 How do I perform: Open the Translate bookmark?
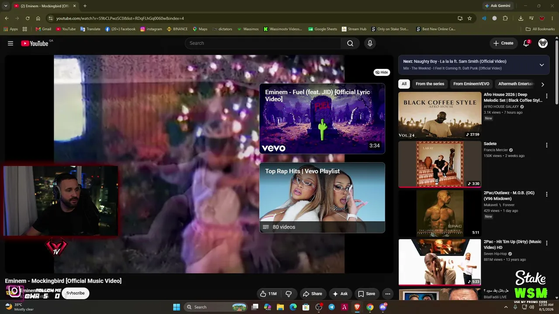(x=90, y=29)
